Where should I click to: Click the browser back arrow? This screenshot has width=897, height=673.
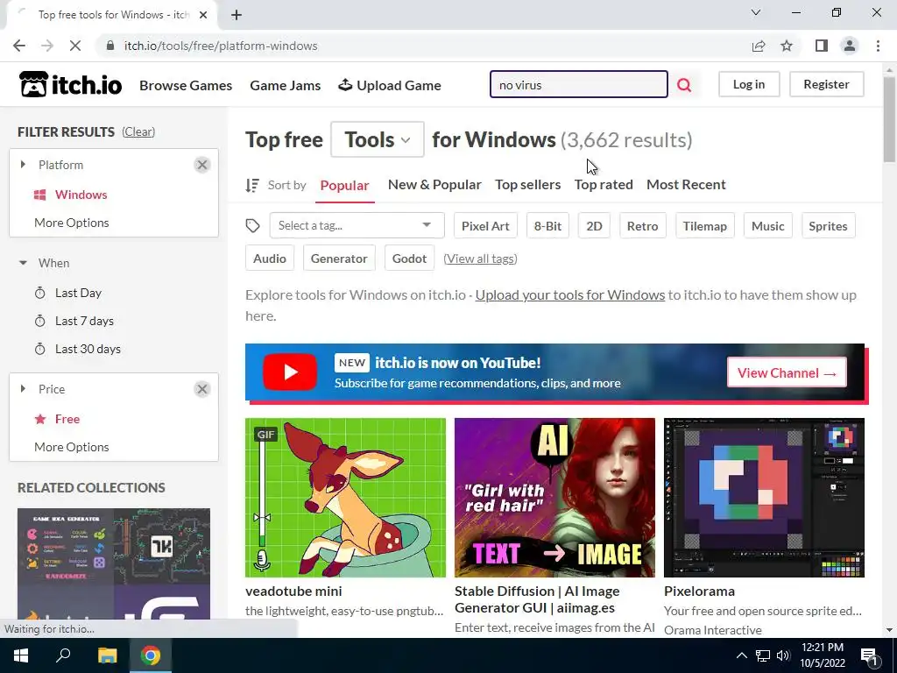19,46
